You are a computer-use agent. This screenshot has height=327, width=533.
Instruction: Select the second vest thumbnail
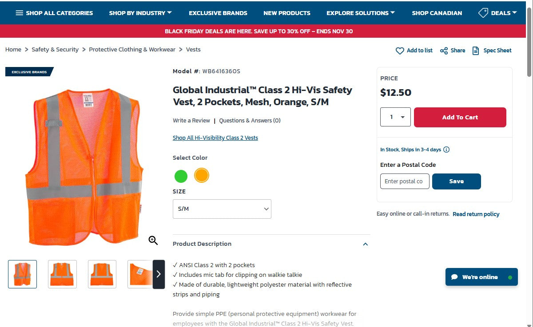(62, 274)
